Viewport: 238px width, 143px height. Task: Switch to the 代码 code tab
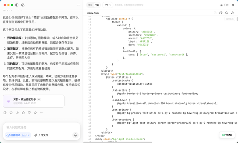pyautogui.click(x=97, y=5)
